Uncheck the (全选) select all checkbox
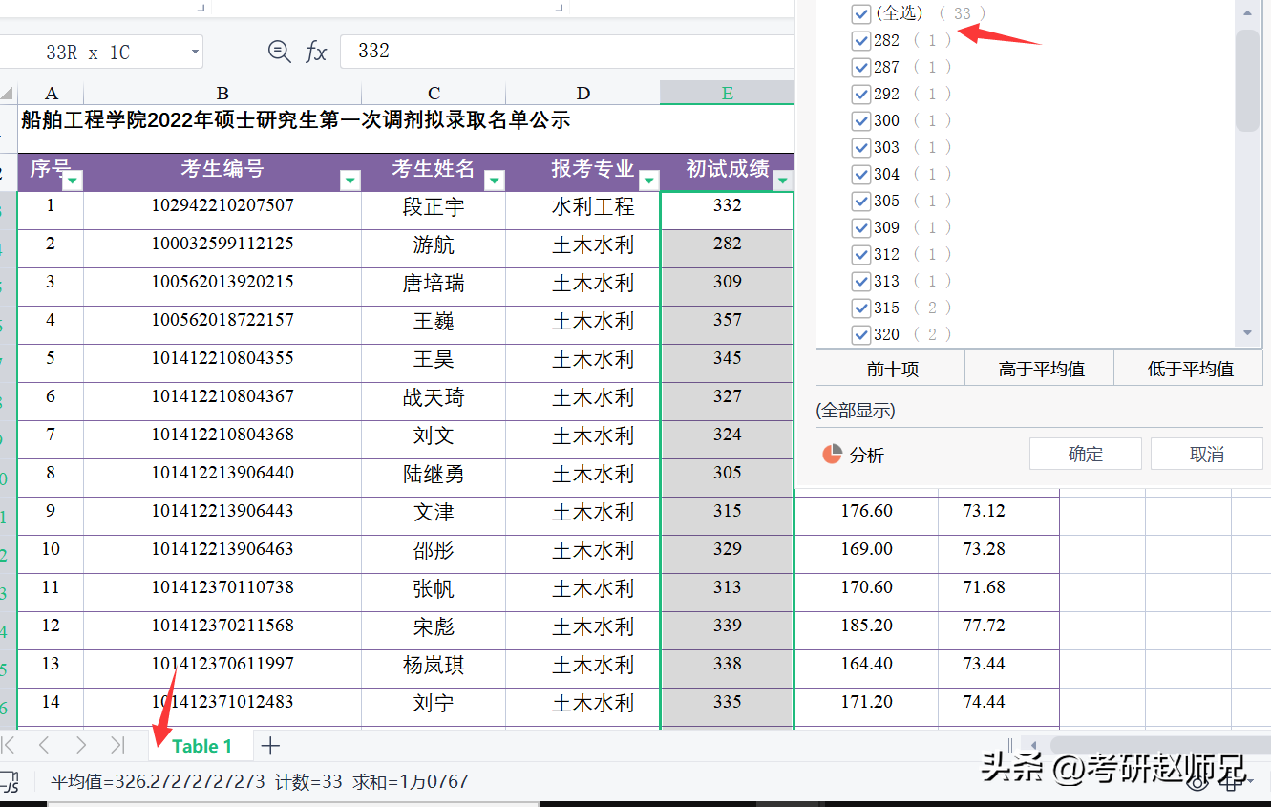This screenshot has width=1271, height=807. click(860, 13)
